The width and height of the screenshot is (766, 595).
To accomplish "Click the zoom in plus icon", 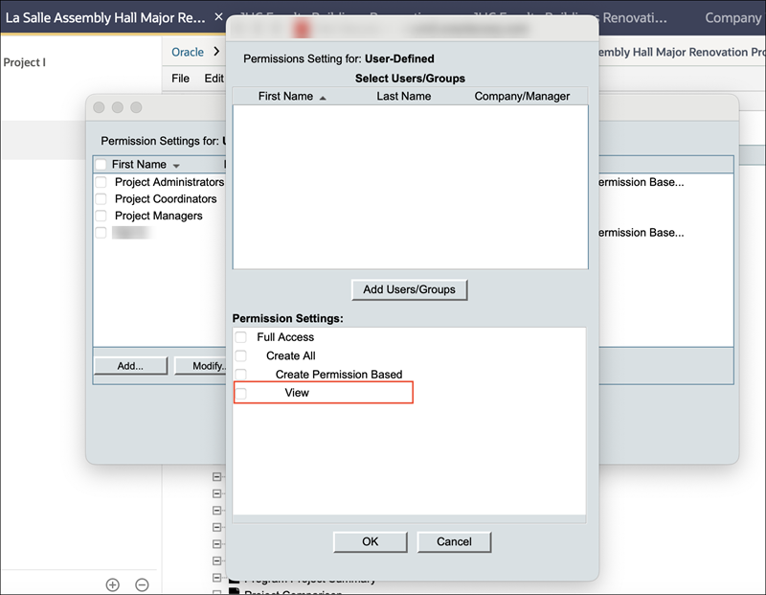I will (112, 584).
